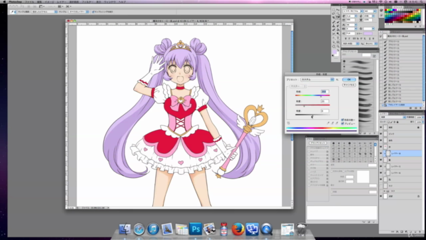Click the trash icon in History panel
This screenshot has height=240, width=426.
[x=421, y=108]
